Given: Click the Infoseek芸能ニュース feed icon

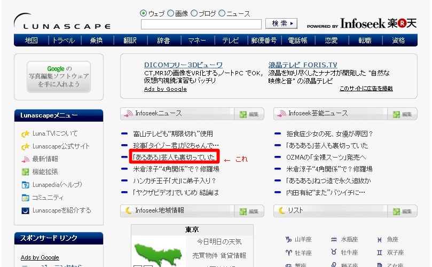Looking at the screenshot, I should [x=281, y=114].
